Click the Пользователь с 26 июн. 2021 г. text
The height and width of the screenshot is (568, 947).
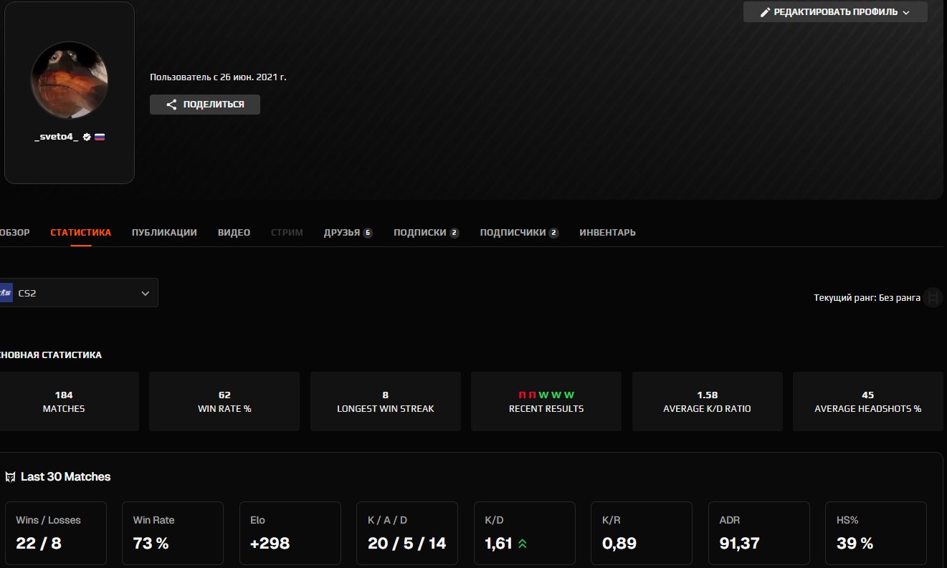click(218, 77)
